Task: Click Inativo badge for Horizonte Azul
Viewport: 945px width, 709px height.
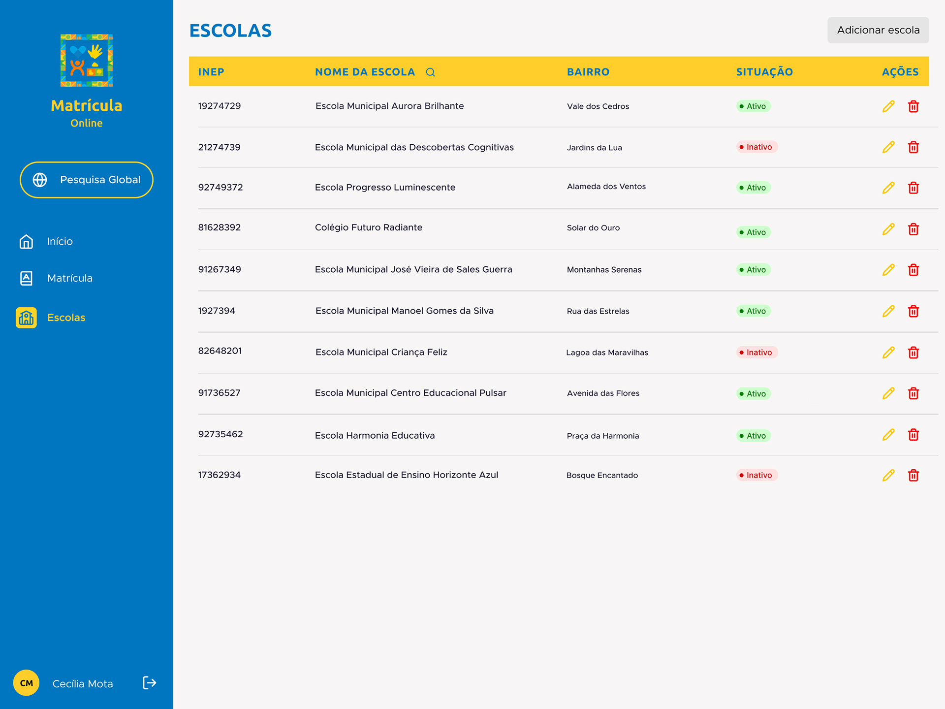Action: click(757, 475)
